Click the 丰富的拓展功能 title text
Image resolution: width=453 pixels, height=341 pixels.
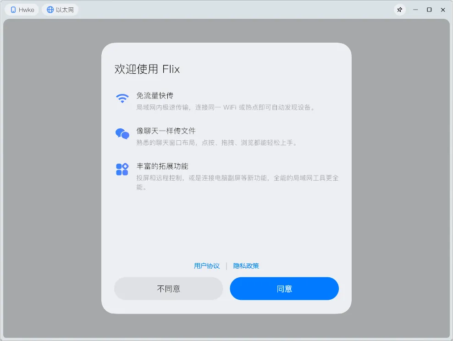pos(162,166)
